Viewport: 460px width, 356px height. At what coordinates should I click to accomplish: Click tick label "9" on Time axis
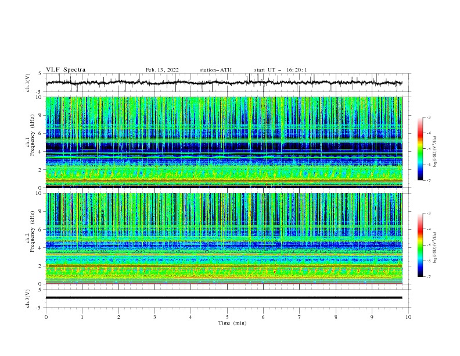[372, 317]
